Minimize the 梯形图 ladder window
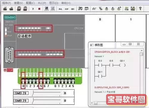 click(124, 44)
